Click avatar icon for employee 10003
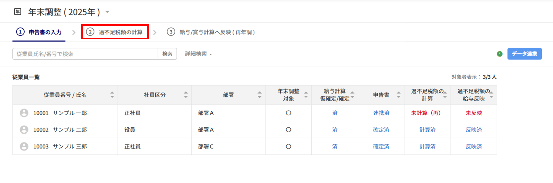The width and height of the screenshot is (553, 183). click(24, 147)
